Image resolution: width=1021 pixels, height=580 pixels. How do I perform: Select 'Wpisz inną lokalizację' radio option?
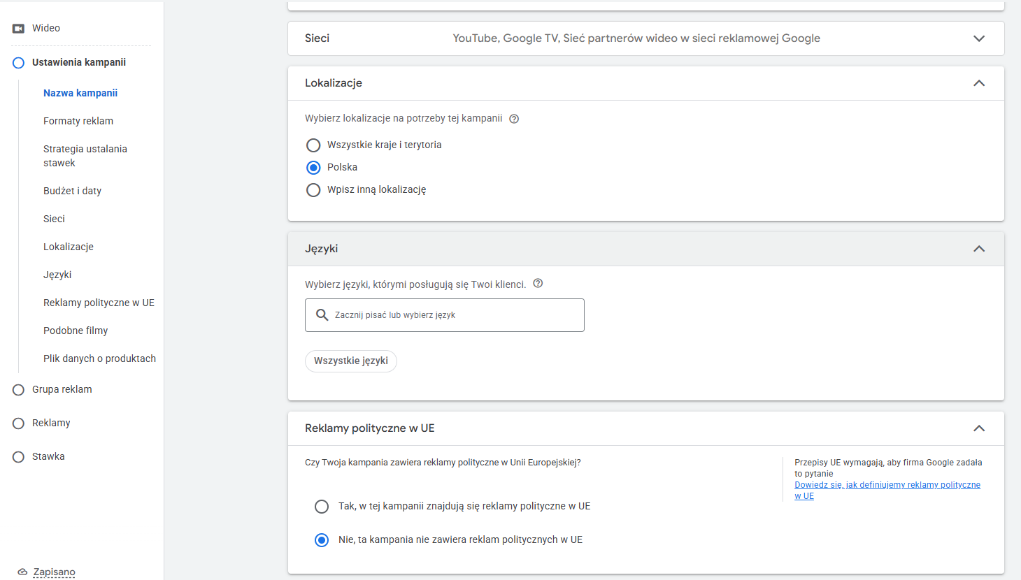[313, 190]
